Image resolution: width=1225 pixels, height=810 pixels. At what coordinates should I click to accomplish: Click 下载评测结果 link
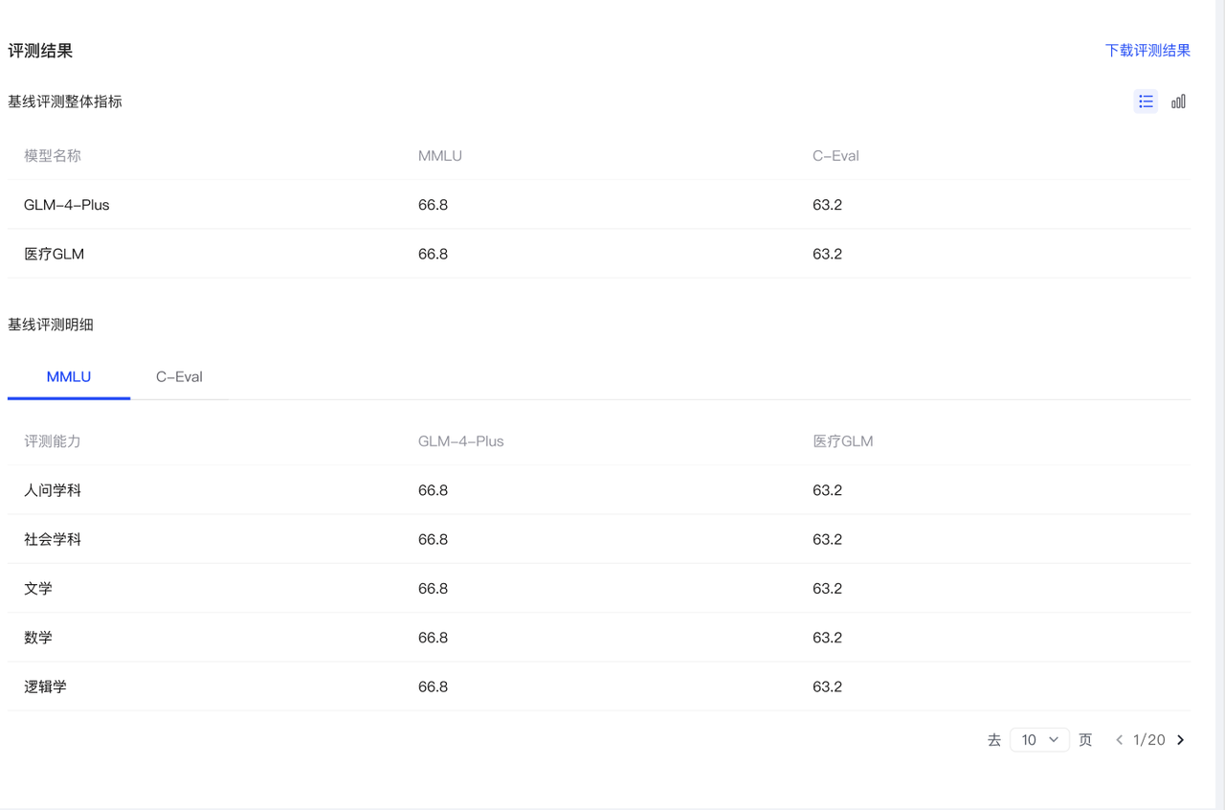click(x=1147, y=51)
